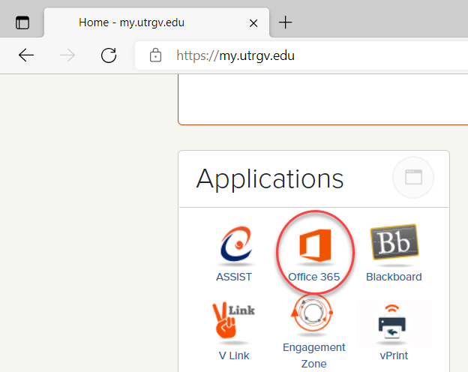
Task: Click the browser forward arrow
Action: click(x=67, y=55)
